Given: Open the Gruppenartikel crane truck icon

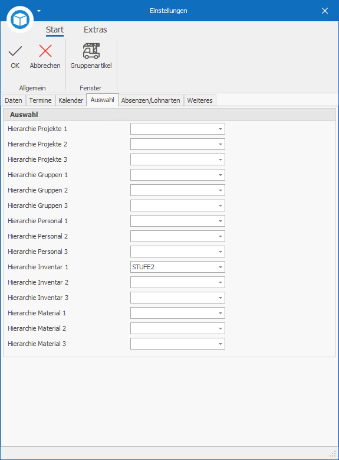Looking at the screenshot, I should coord(91,51).
